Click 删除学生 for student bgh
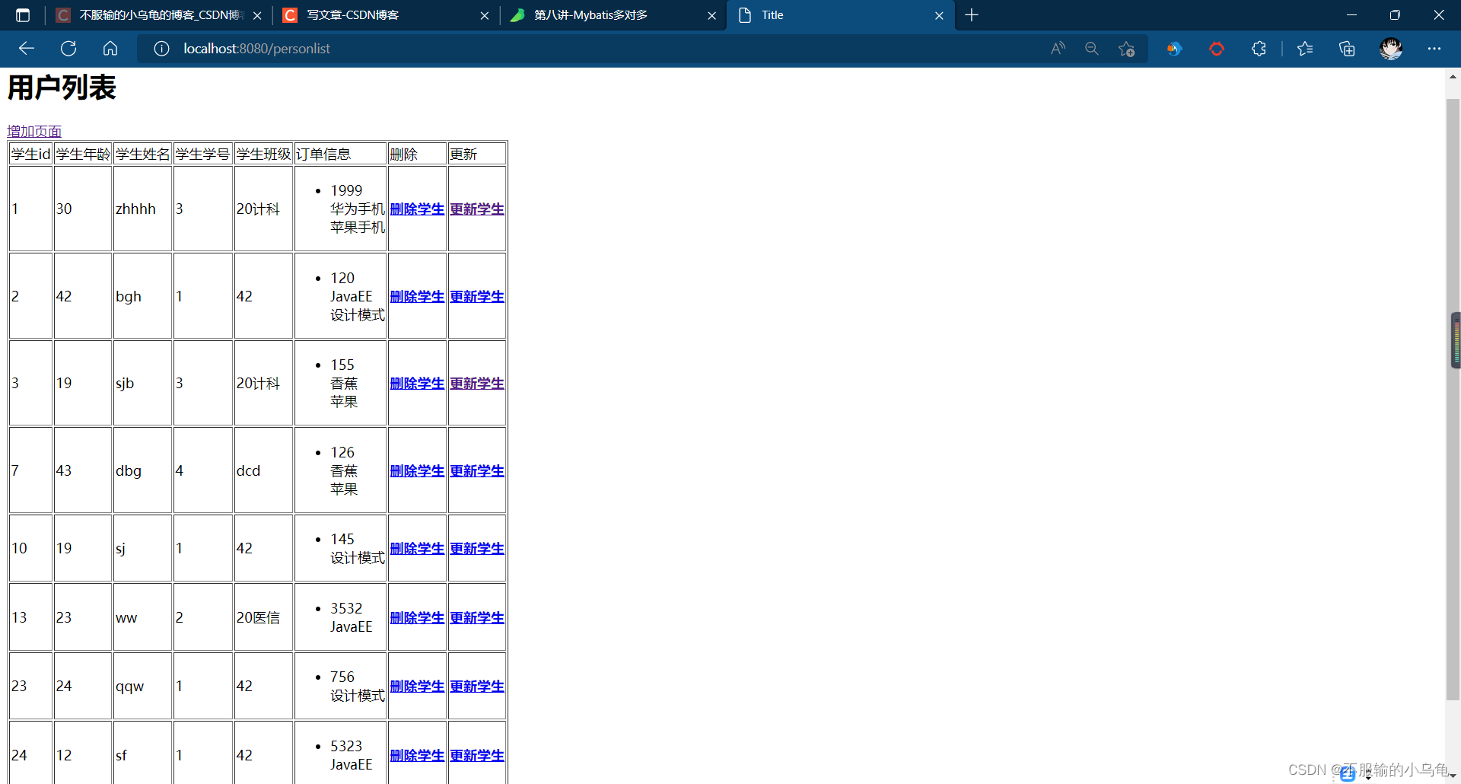The width and height of the screenshot is (1461, 784). (x=417, y=297)
